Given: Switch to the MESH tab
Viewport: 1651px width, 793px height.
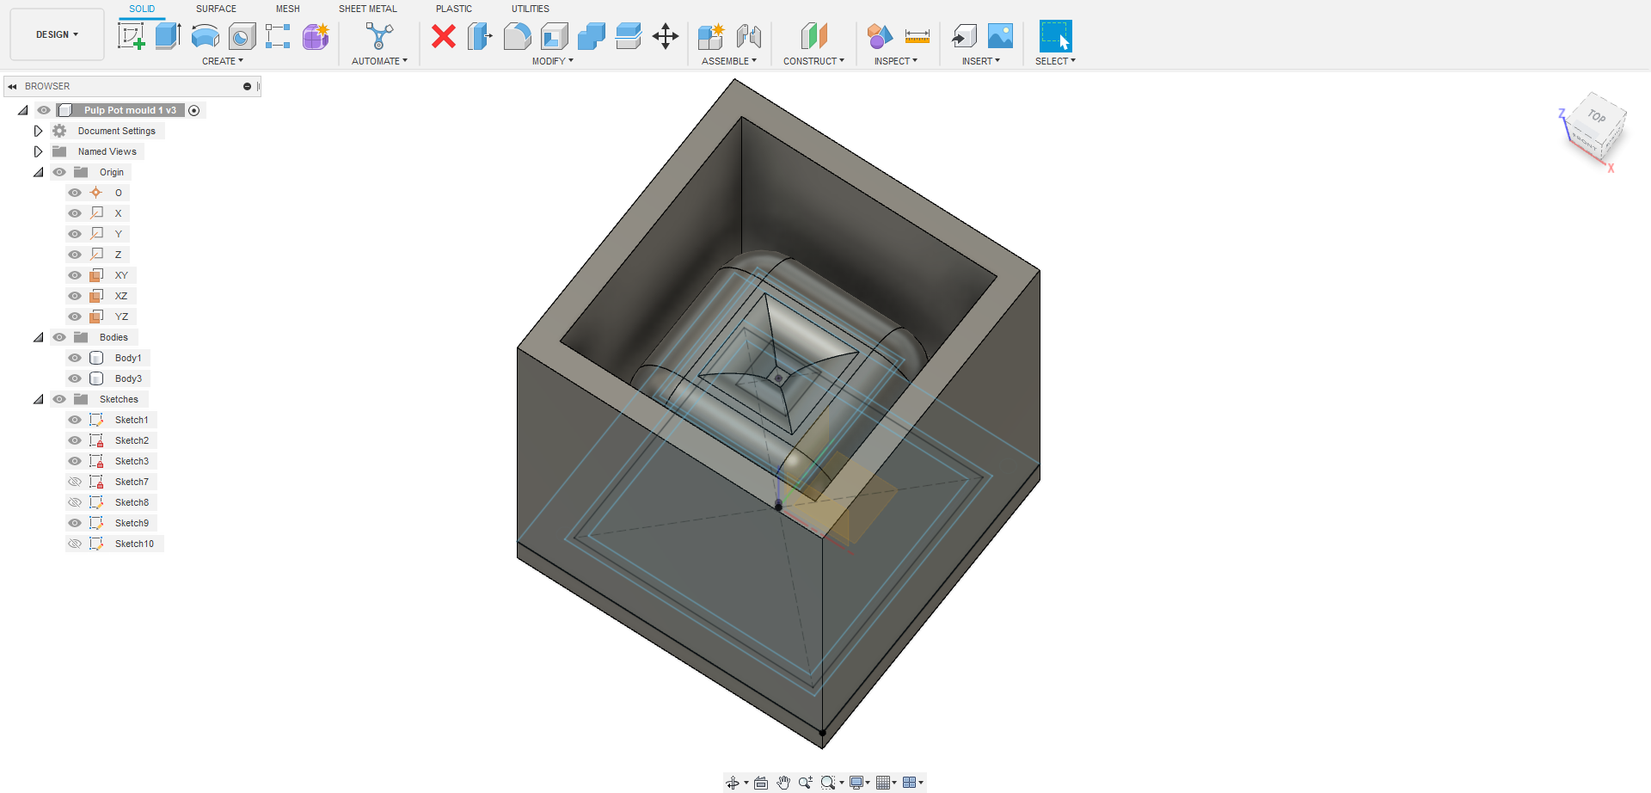Looking at the screenshot, I should tap(288, 9).
